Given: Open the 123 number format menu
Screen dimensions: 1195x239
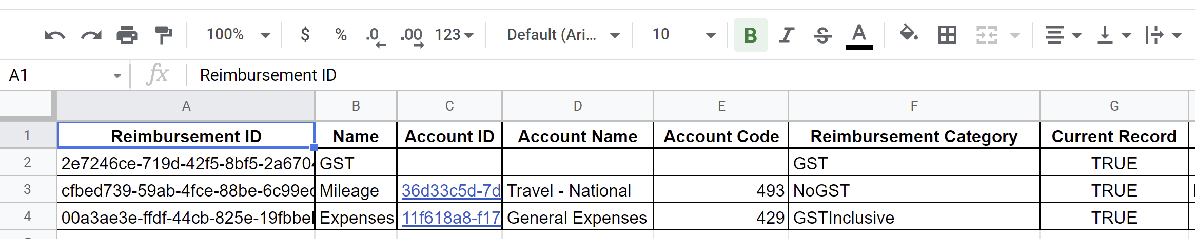Looking at the screenshot, I should click(454, 35).
